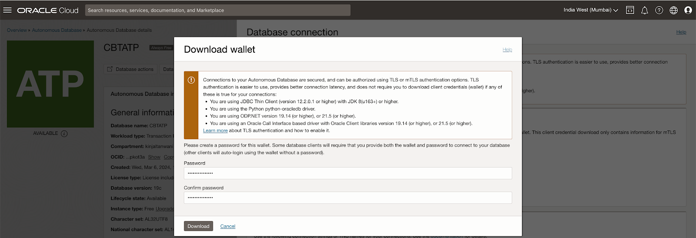Click the Always Free badge

point(161,48)
